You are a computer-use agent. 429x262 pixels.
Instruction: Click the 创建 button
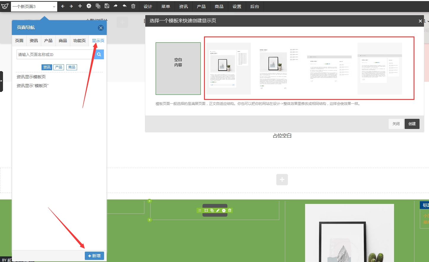[412, 124]
